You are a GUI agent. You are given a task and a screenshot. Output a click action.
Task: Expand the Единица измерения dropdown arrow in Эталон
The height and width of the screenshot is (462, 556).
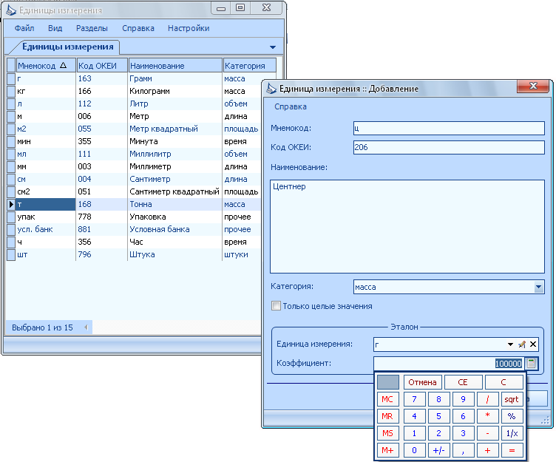[510, 344]
